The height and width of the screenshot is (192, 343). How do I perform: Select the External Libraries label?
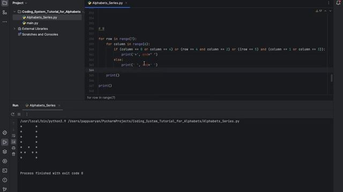click(35, 29)
